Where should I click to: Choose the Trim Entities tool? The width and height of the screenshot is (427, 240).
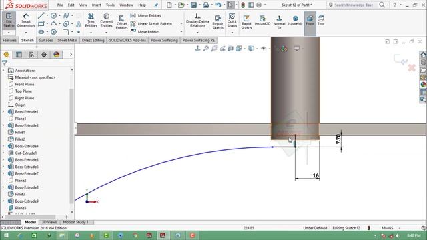(x=91, y=20)
